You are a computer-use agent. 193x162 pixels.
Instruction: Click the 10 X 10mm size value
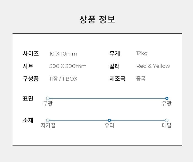pos(63,54)
